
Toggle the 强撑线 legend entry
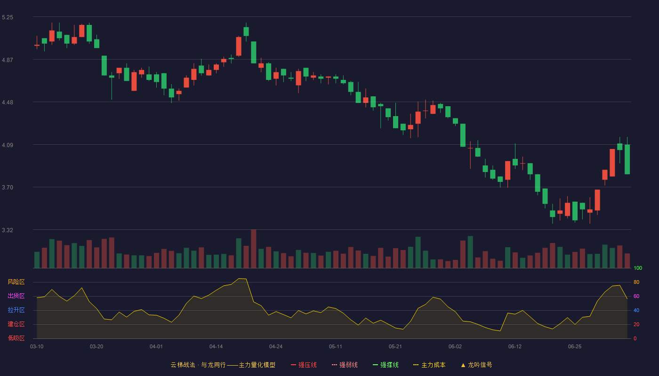386,365
